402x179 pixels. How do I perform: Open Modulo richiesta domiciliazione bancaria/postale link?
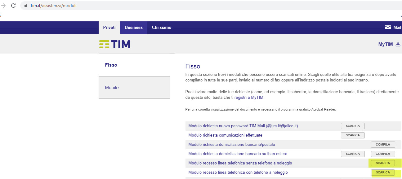coord(232,145)
